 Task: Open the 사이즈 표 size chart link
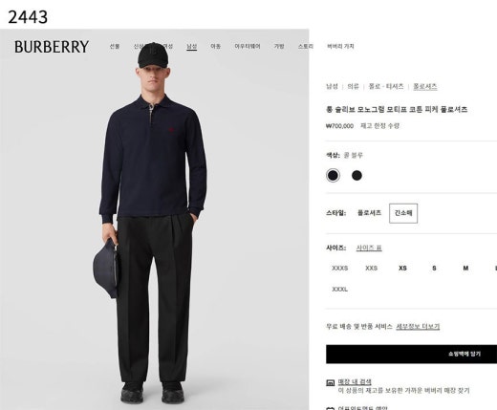[369, 248]
